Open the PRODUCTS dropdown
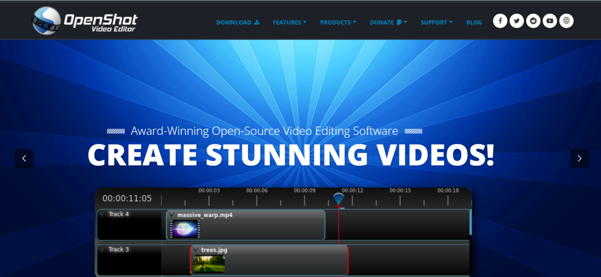Viewport: 601px width, 277px height. pos(338,22)
